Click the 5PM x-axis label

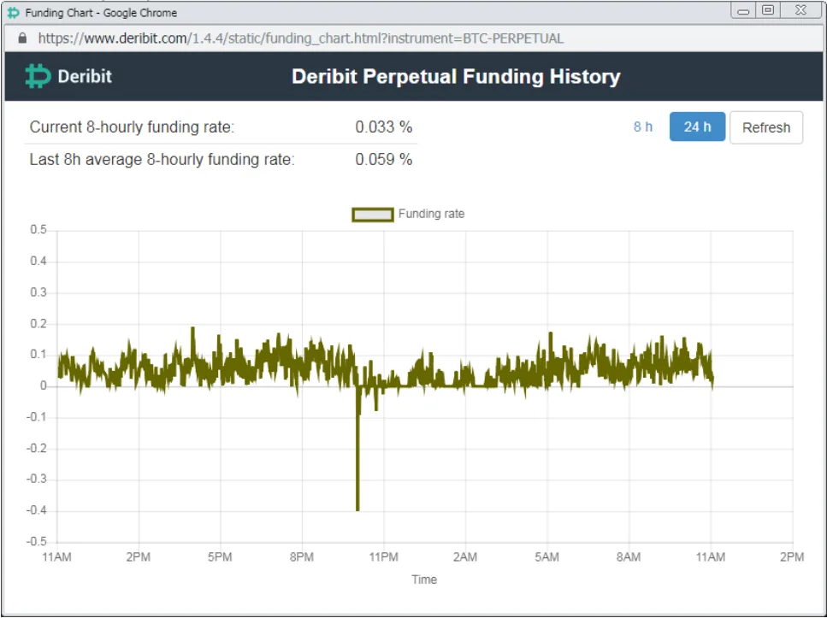pyautogui.click(x=220, y=557)
